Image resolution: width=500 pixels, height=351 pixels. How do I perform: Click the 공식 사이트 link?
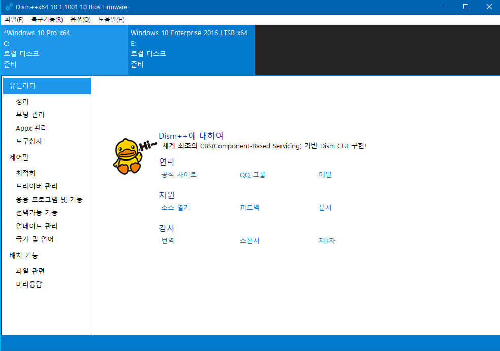click(179, 175)
